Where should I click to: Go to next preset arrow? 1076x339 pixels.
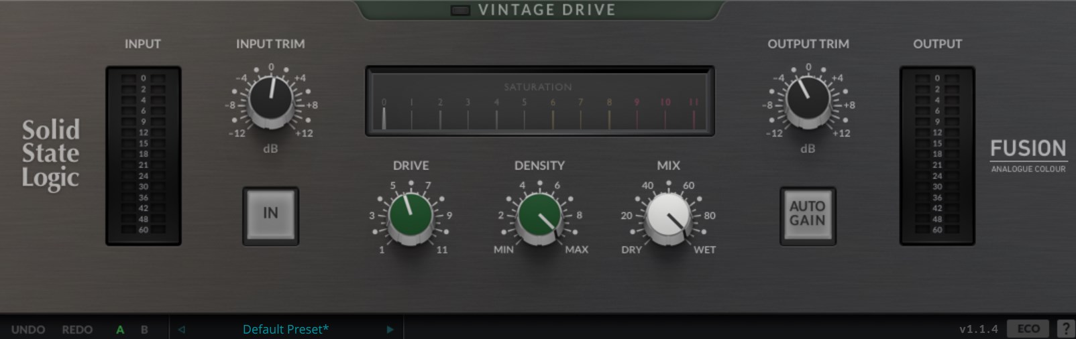pos(390,330)
